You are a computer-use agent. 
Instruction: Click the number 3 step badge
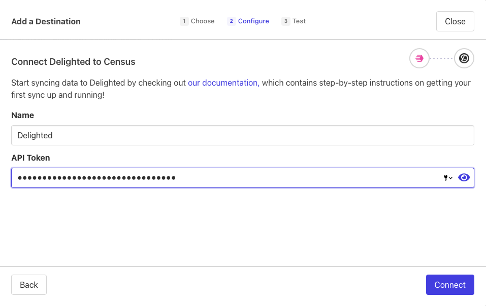[x=286, y=21]
